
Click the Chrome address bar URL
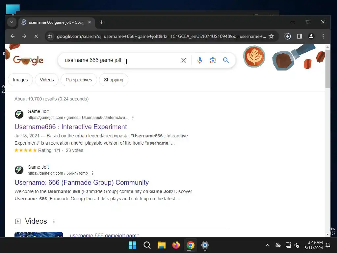pyautogui.click(x=161, y=36)
